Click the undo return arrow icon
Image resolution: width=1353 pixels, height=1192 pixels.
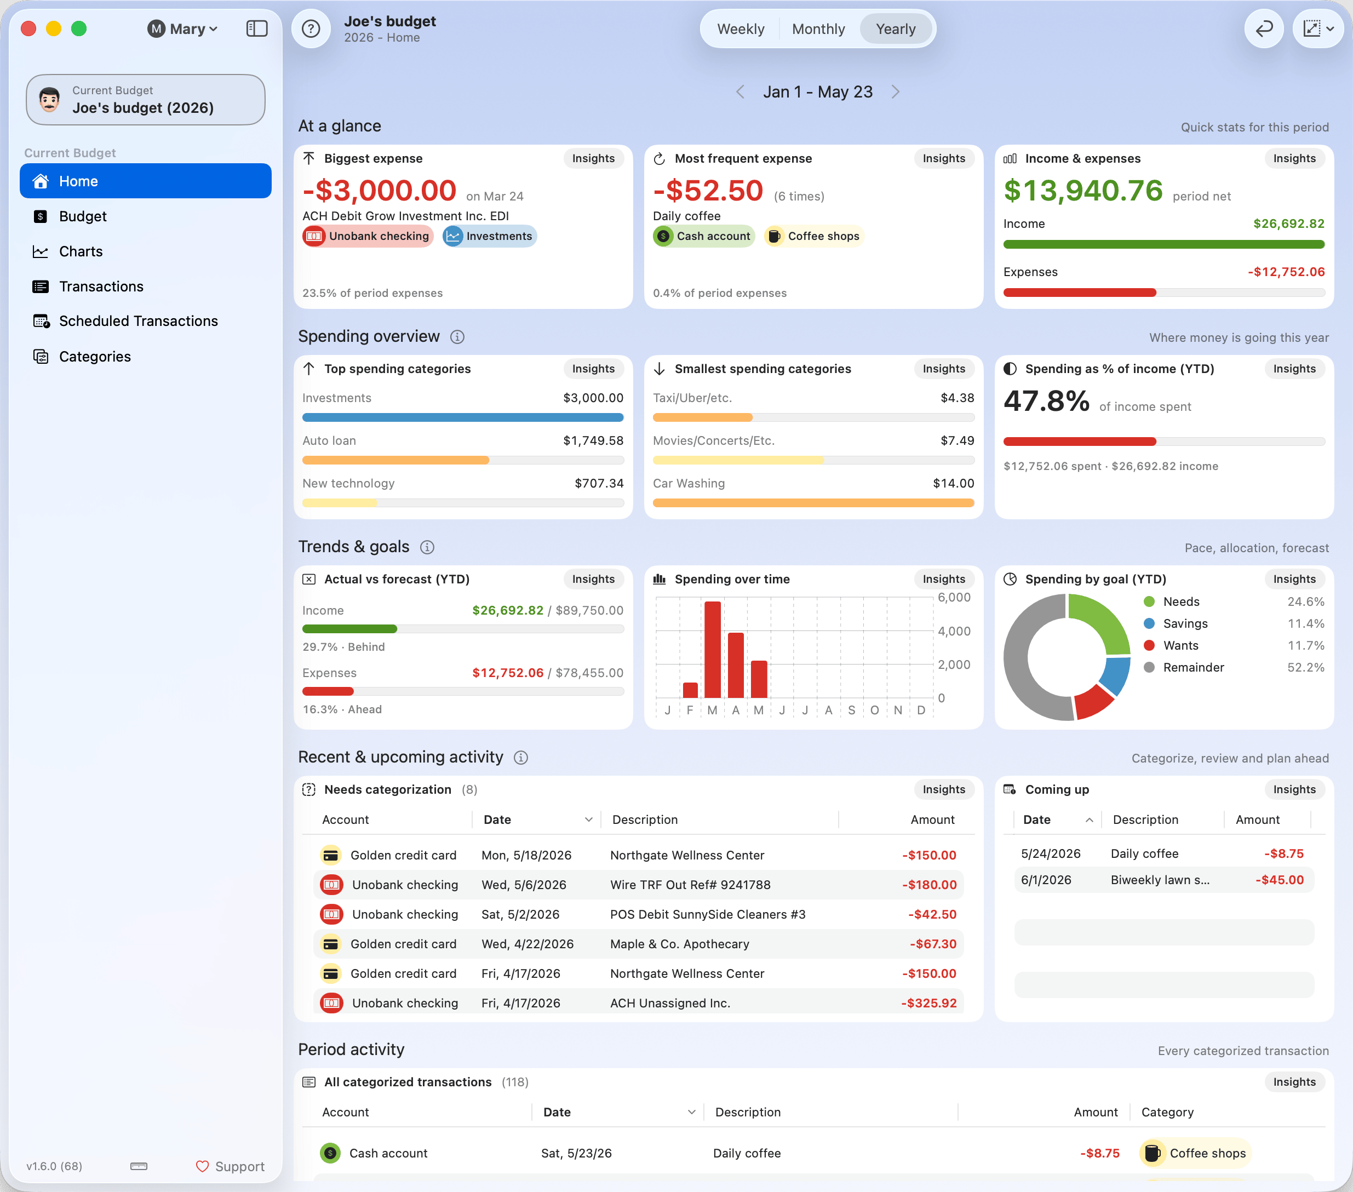pyautogui.click(x=1264, y=28)
